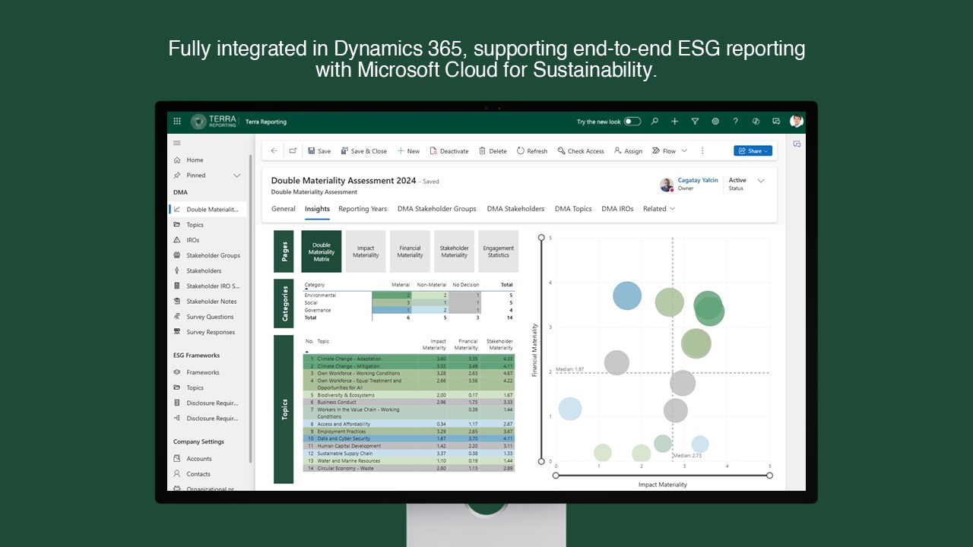
Task: Toggle the Try the new look switch
Action: [x=632, y=122]
